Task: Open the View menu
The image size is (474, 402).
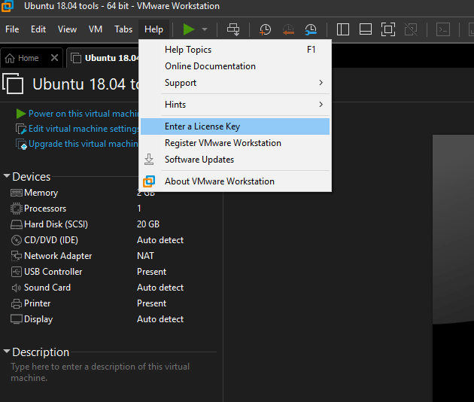Action: point(67,29)
